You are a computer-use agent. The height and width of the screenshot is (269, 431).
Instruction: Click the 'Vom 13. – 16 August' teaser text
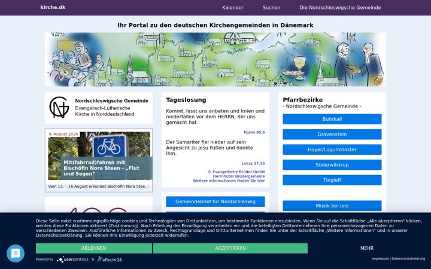pos(98,187)
